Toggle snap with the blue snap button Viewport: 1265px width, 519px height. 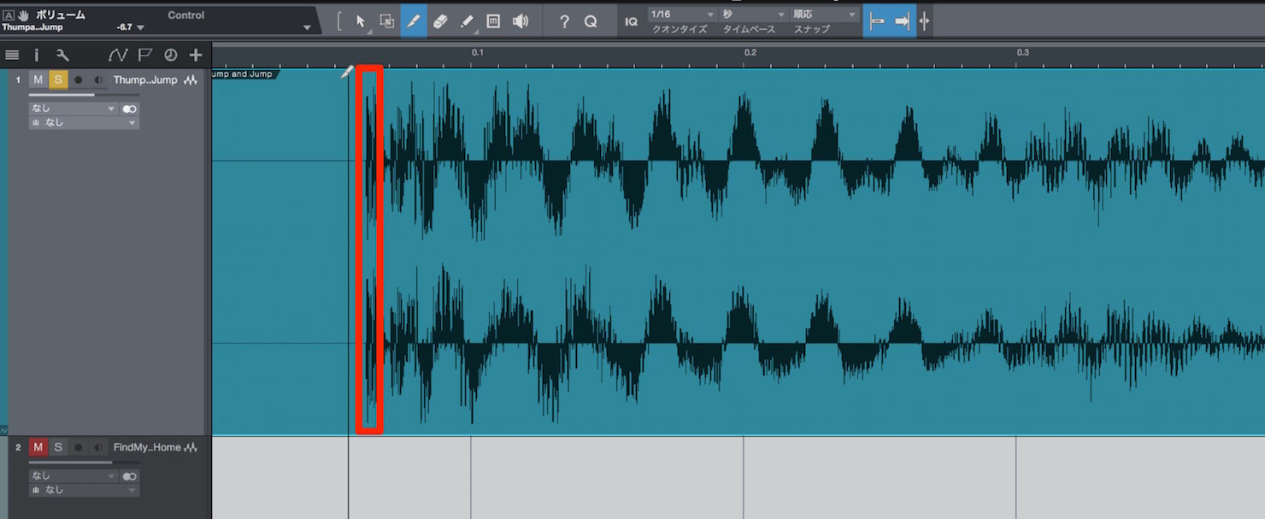(x=877, y=21)
